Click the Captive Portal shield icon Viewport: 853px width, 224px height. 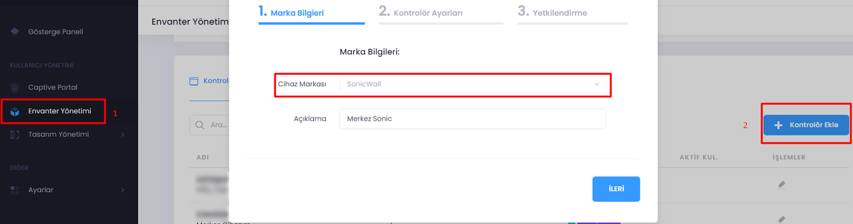pyautogui.click(x=15, y=87)
